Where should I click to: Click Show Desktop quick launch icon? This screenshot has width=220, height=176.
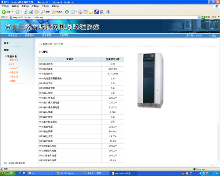coord(24,173)
